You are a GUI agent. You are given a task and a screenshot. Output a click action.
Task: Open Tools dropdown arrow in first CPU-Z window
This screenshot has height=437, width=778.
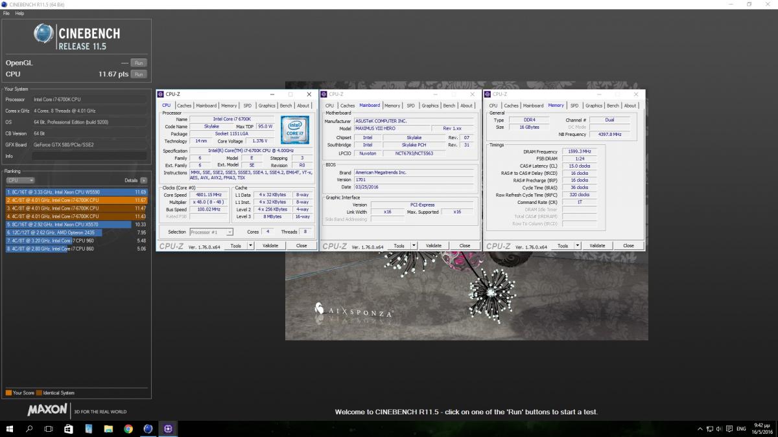click(250, 245)
